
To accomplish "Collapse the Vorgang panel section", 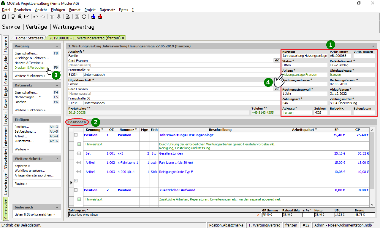I will [57, 46].
